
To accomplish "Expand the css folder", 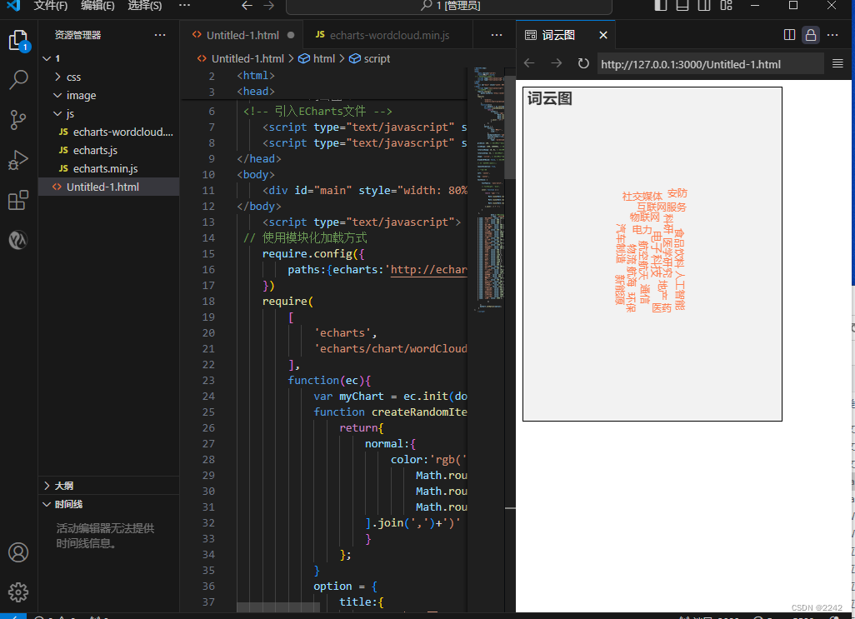I will tap(57, 77).
